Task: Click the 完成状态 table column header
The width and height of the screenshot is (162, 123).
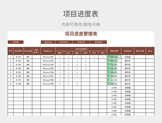Action: pos(128,51)
